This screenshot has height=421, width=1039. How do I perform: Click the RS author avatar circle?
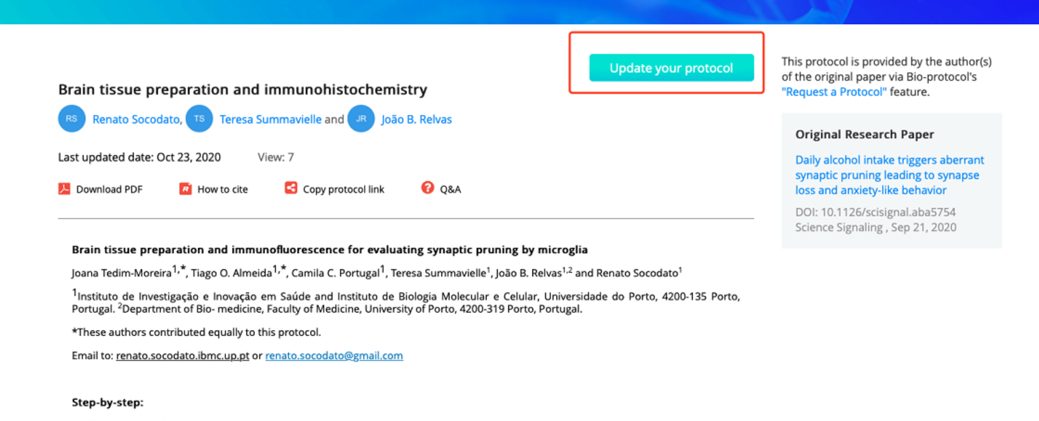coord(71,119)
